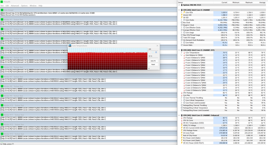
Task: Click the Worker #4 Torture Test window icon
Action: pyautogui.click(x=2, y=48)
